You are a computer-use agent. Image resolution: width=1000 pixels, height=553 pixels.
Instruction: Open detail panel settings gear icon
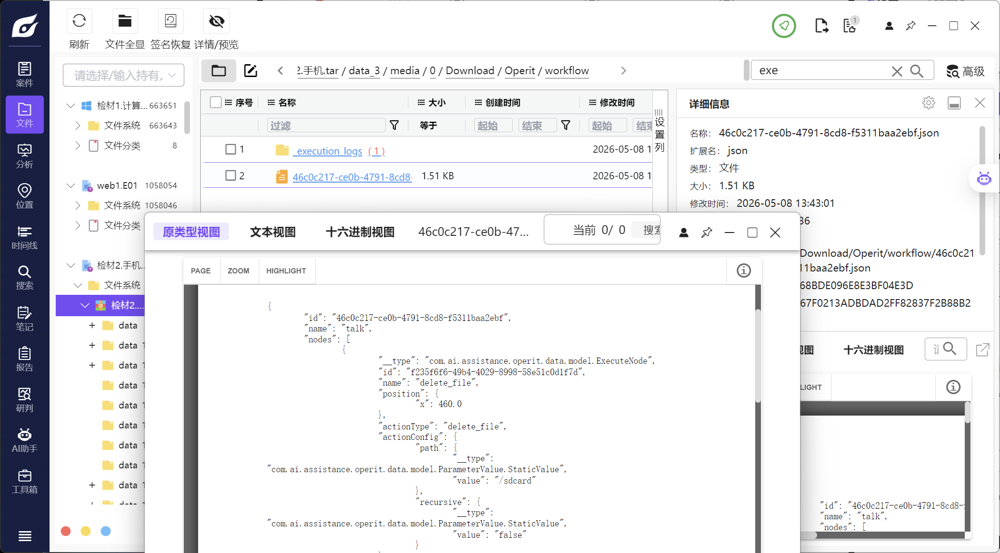(x=929, y=103)
